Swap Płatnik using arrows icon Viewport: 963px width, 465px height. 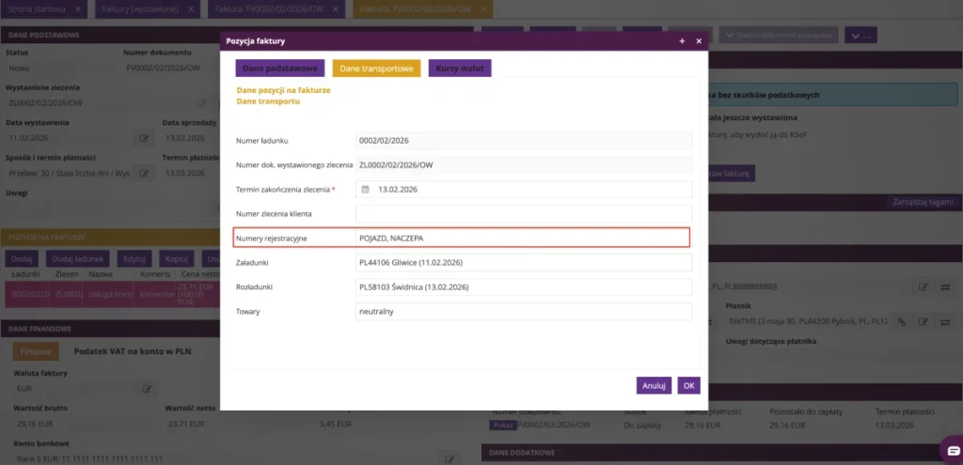click(x=944, y=321)
